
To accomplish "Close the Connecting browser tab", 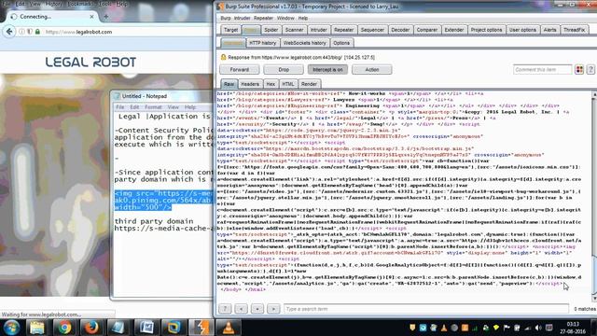I will pos(91,17).
